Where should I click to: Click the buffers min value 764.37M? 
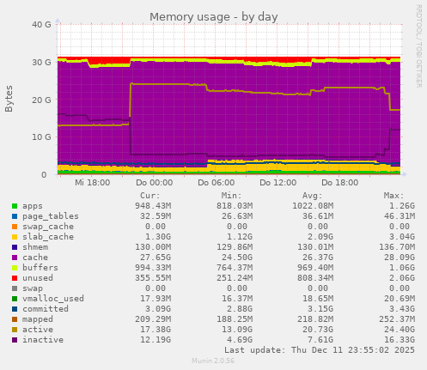coord(235,268)
